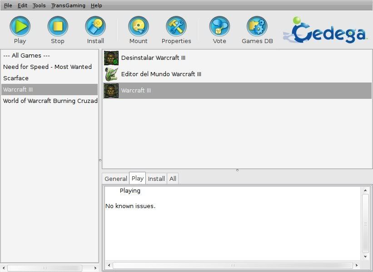373x272 pixels.
Task: Switch to the All tab
Action: [x=173, y=179]
